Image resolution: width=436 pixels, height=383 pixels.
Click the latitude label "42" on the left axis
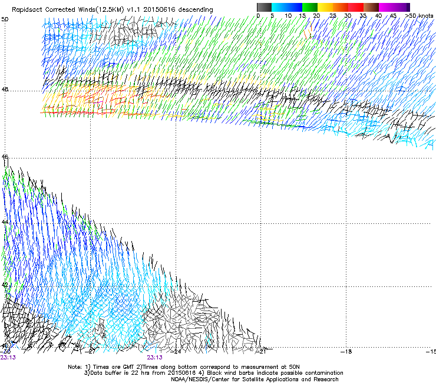click(5, 285)
